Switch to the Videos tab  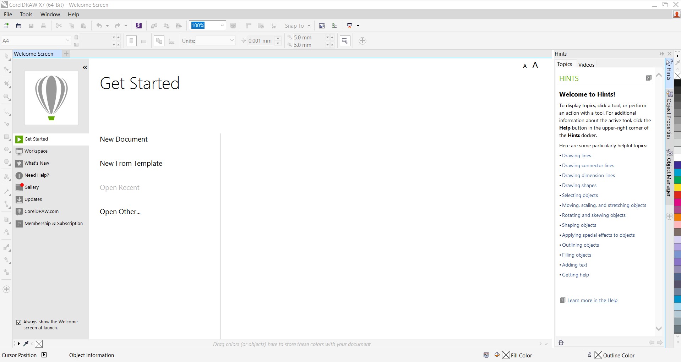point(586,65)
